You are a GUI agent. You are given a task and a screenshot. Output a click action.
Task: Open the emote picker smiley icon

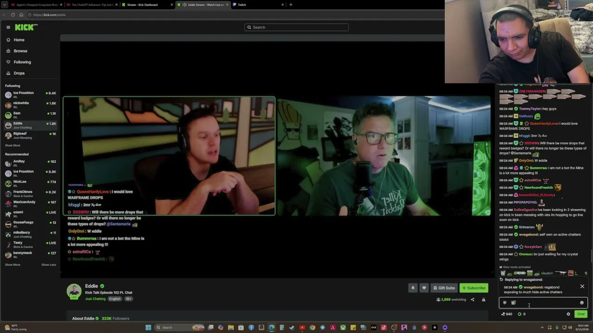pyautogui.click(x=582, y=303)
